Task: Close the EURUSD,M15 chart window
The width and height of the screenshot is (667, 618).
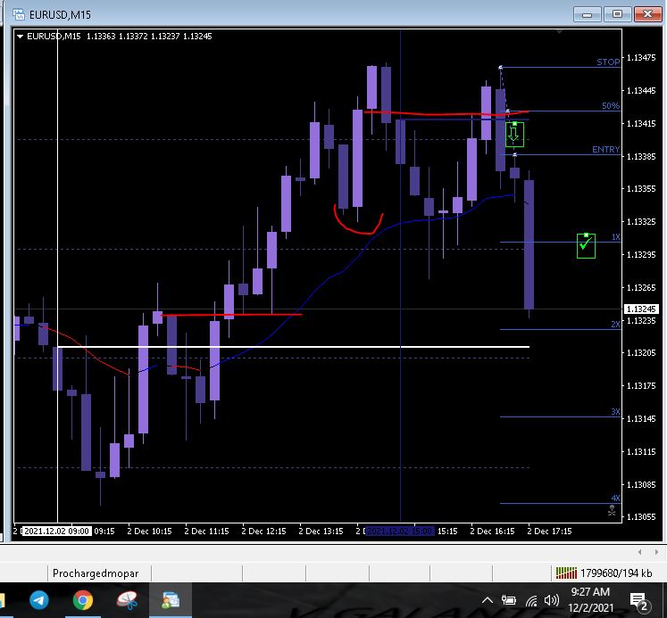Action: click(647, 14)
